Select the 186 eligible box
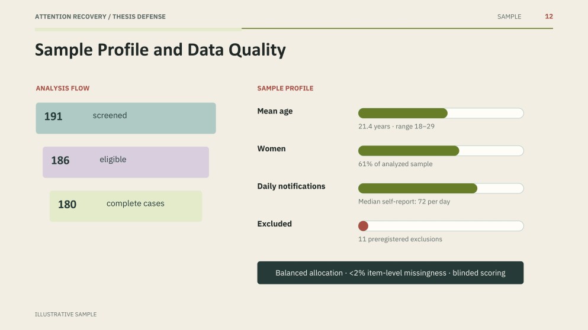Screen dimensions: 588x330 126,162
